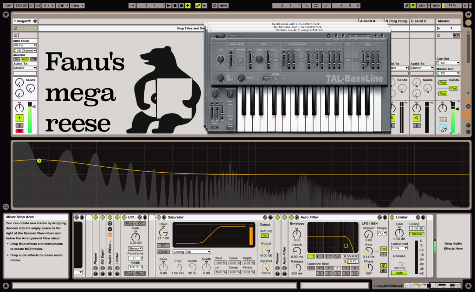Image resolution: width=475 pixels, height=292 pixels.
Task: Launch Master scene 1 play triangle
Action: [438, 28]
